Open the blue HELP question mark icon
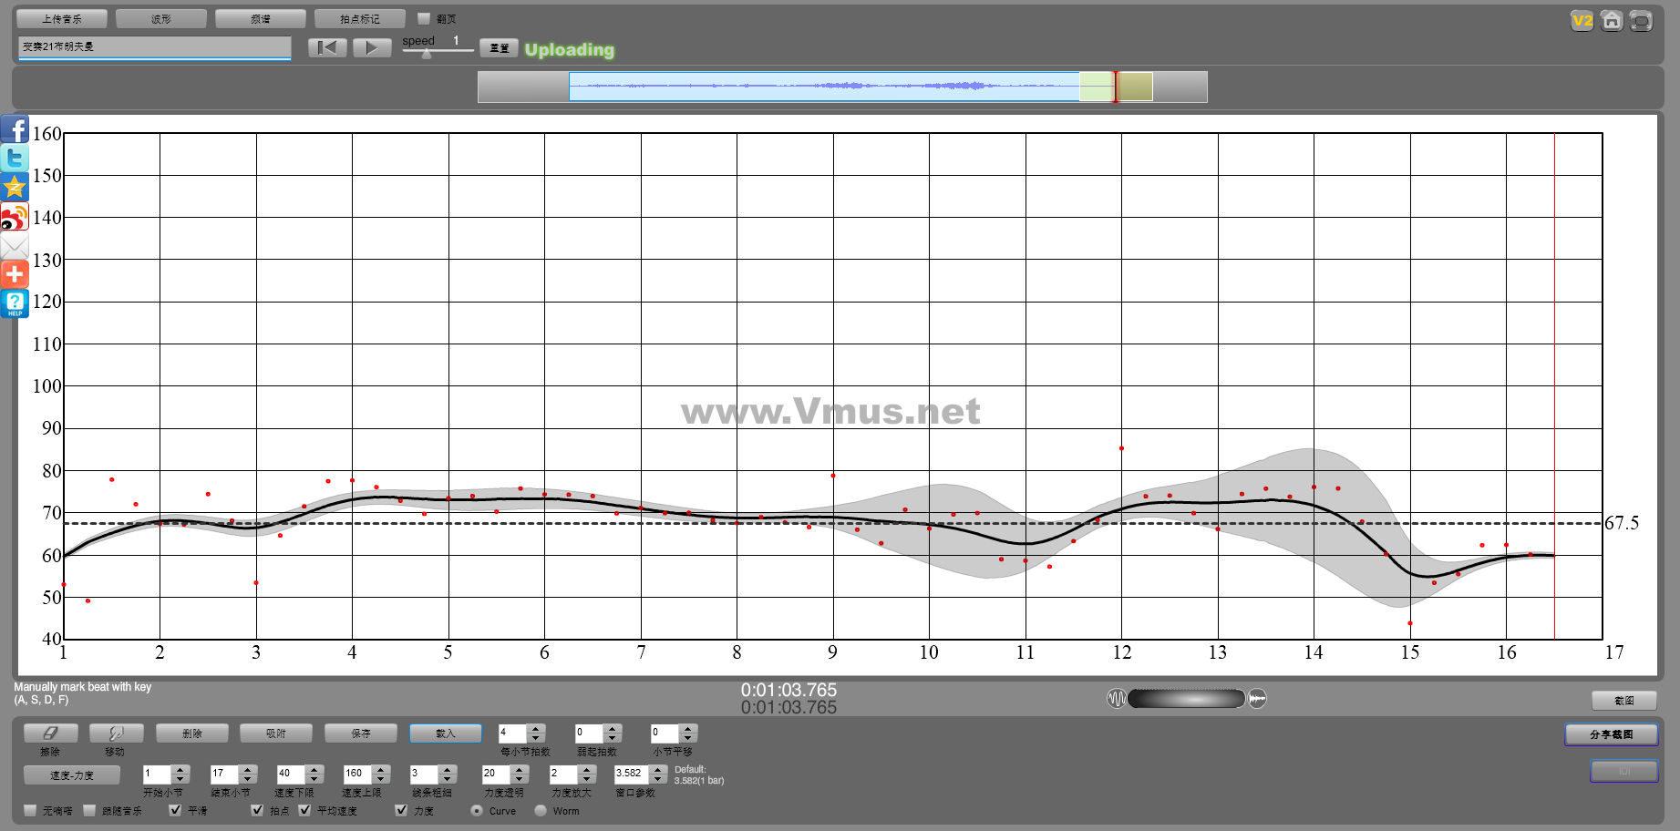 [15, 303]
